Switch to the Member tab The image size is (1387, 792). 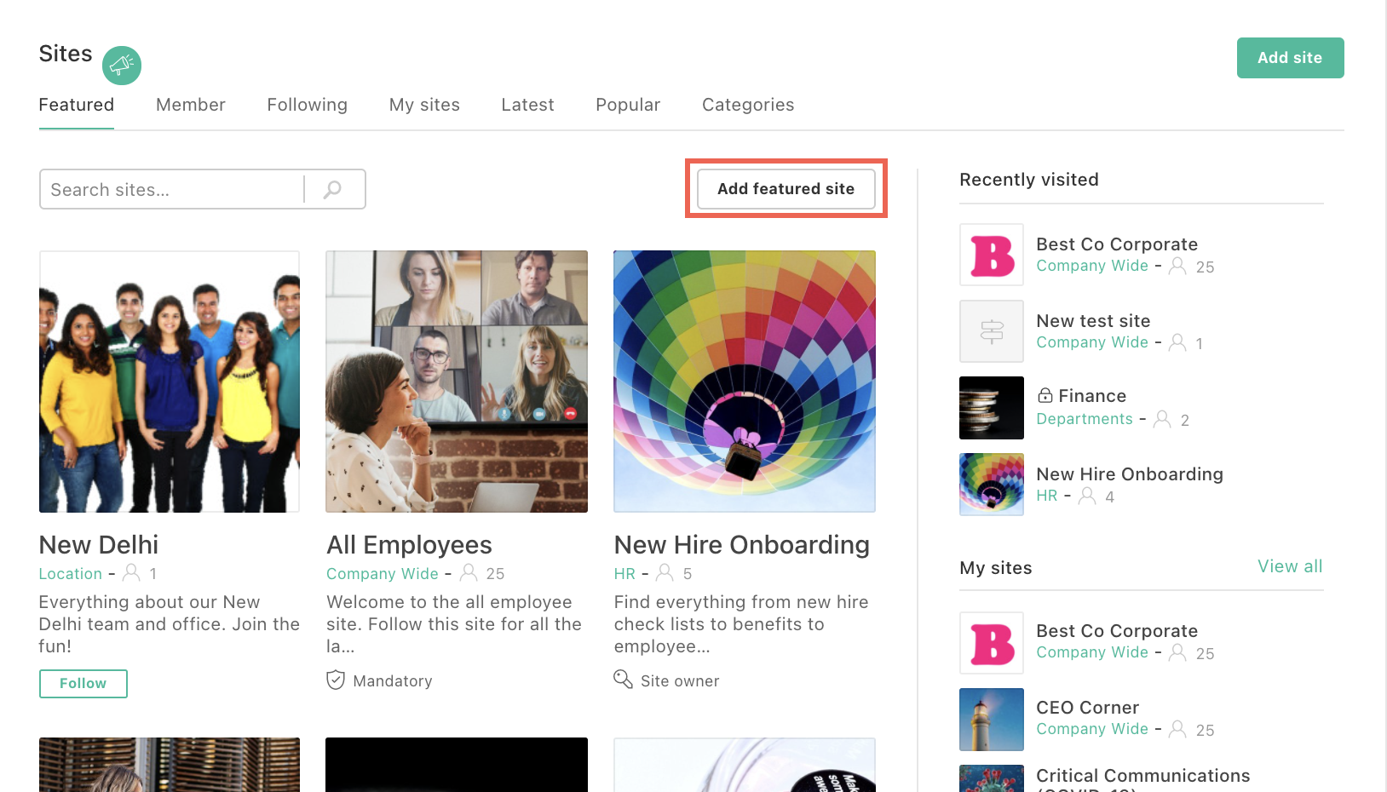191,105
